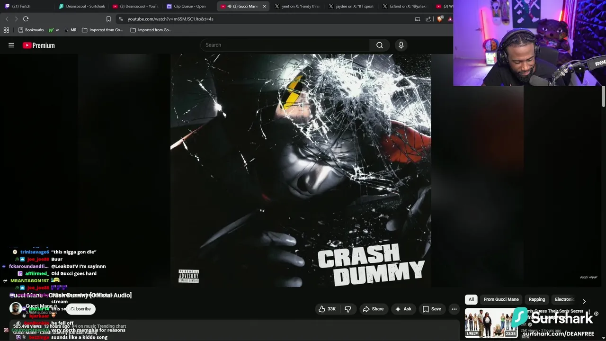Switch to Deansocool - Surfshark tab
The height and width of the screenshot is (341, 606).
82,6
